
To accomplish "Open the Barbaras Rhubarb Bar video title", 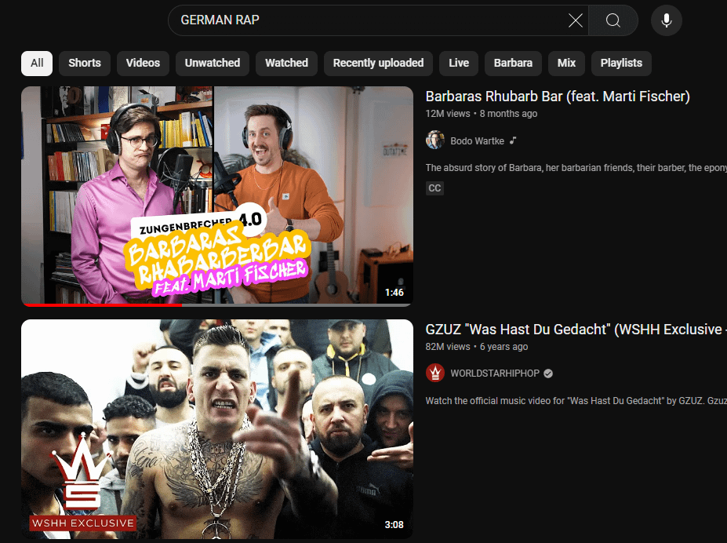I will coord(558,97).
